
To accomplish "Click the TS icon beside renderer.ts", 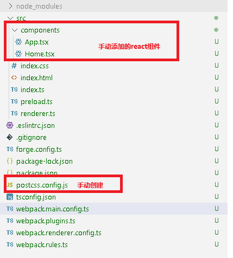I will click(x=14, y=113).
